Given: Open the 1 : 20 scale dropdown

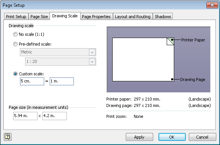Looking at the screenshot, I should tap(60, 62).
